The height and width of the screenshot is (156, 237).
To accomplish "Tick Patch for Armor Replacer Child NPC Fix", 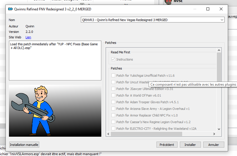I will click(x=113, y=115).
